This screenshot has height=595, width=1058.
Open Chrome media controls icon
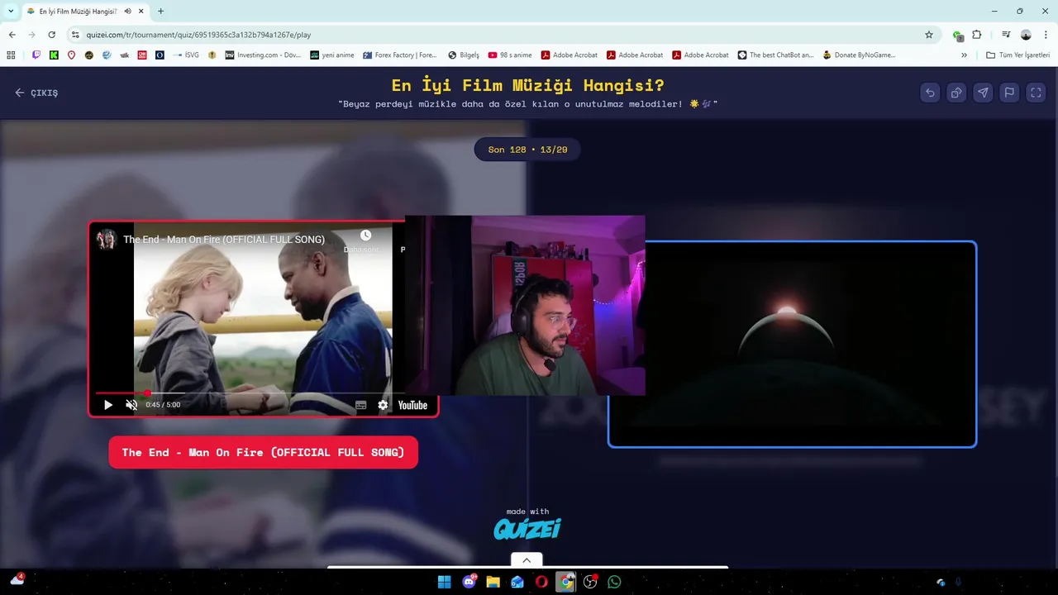click(1006, 35)
